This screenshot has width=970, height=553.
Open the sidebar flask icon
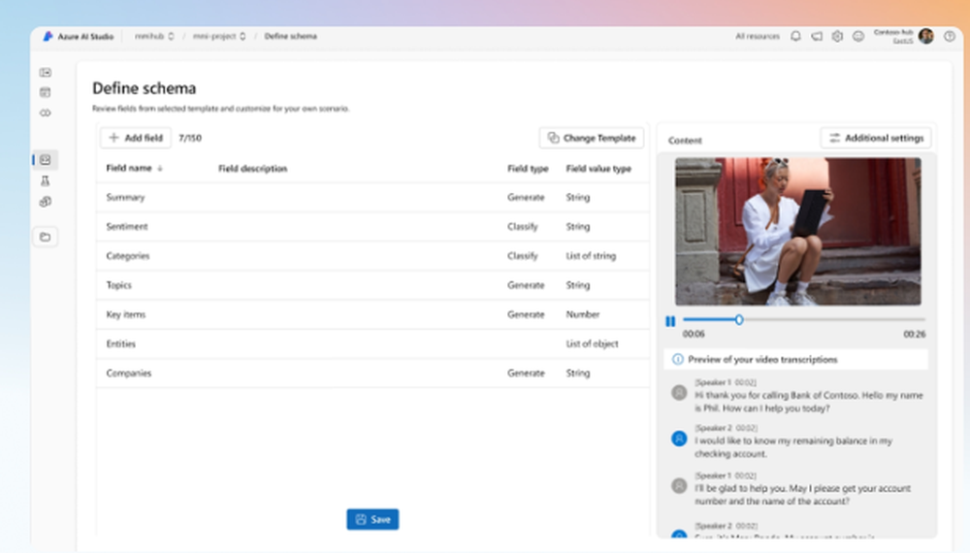[x=46, y=180]
